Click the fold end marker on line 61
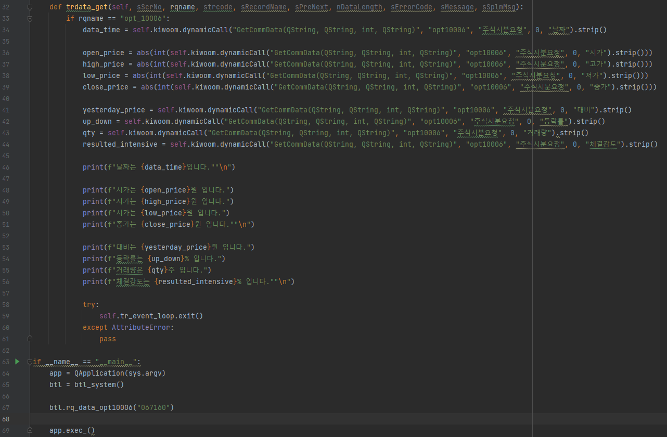The height and width of the screenshot is (437, 667). [x=30, y=339]
